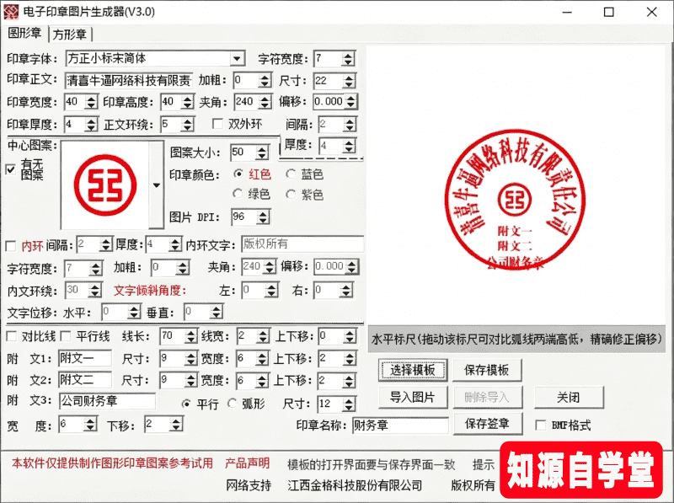
Task: Click the 印章名称 input field
Action: click(400, 425)
